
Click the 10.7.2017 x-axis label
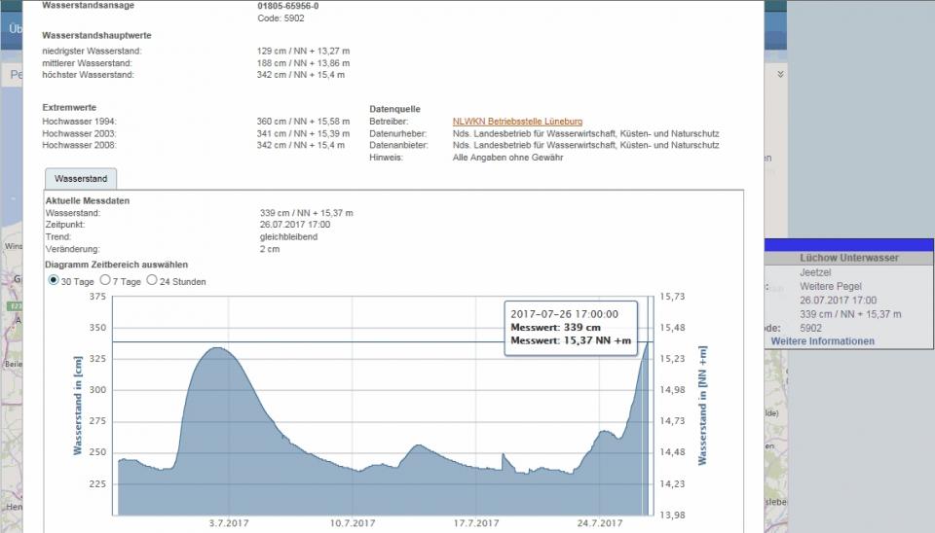tap(352, 523)
